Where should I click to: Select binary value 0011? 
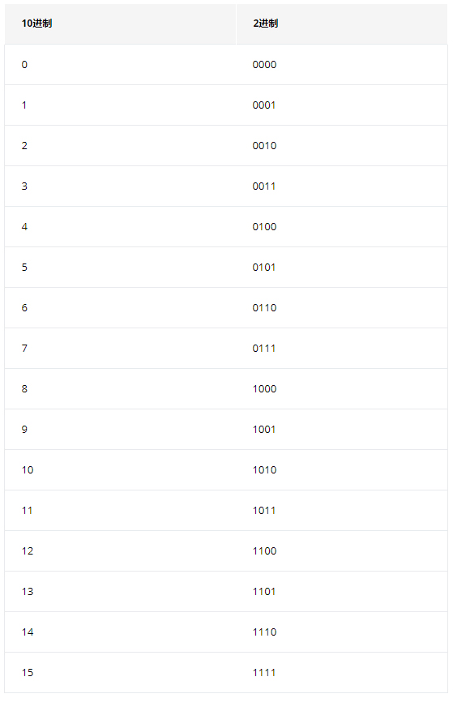264,186
